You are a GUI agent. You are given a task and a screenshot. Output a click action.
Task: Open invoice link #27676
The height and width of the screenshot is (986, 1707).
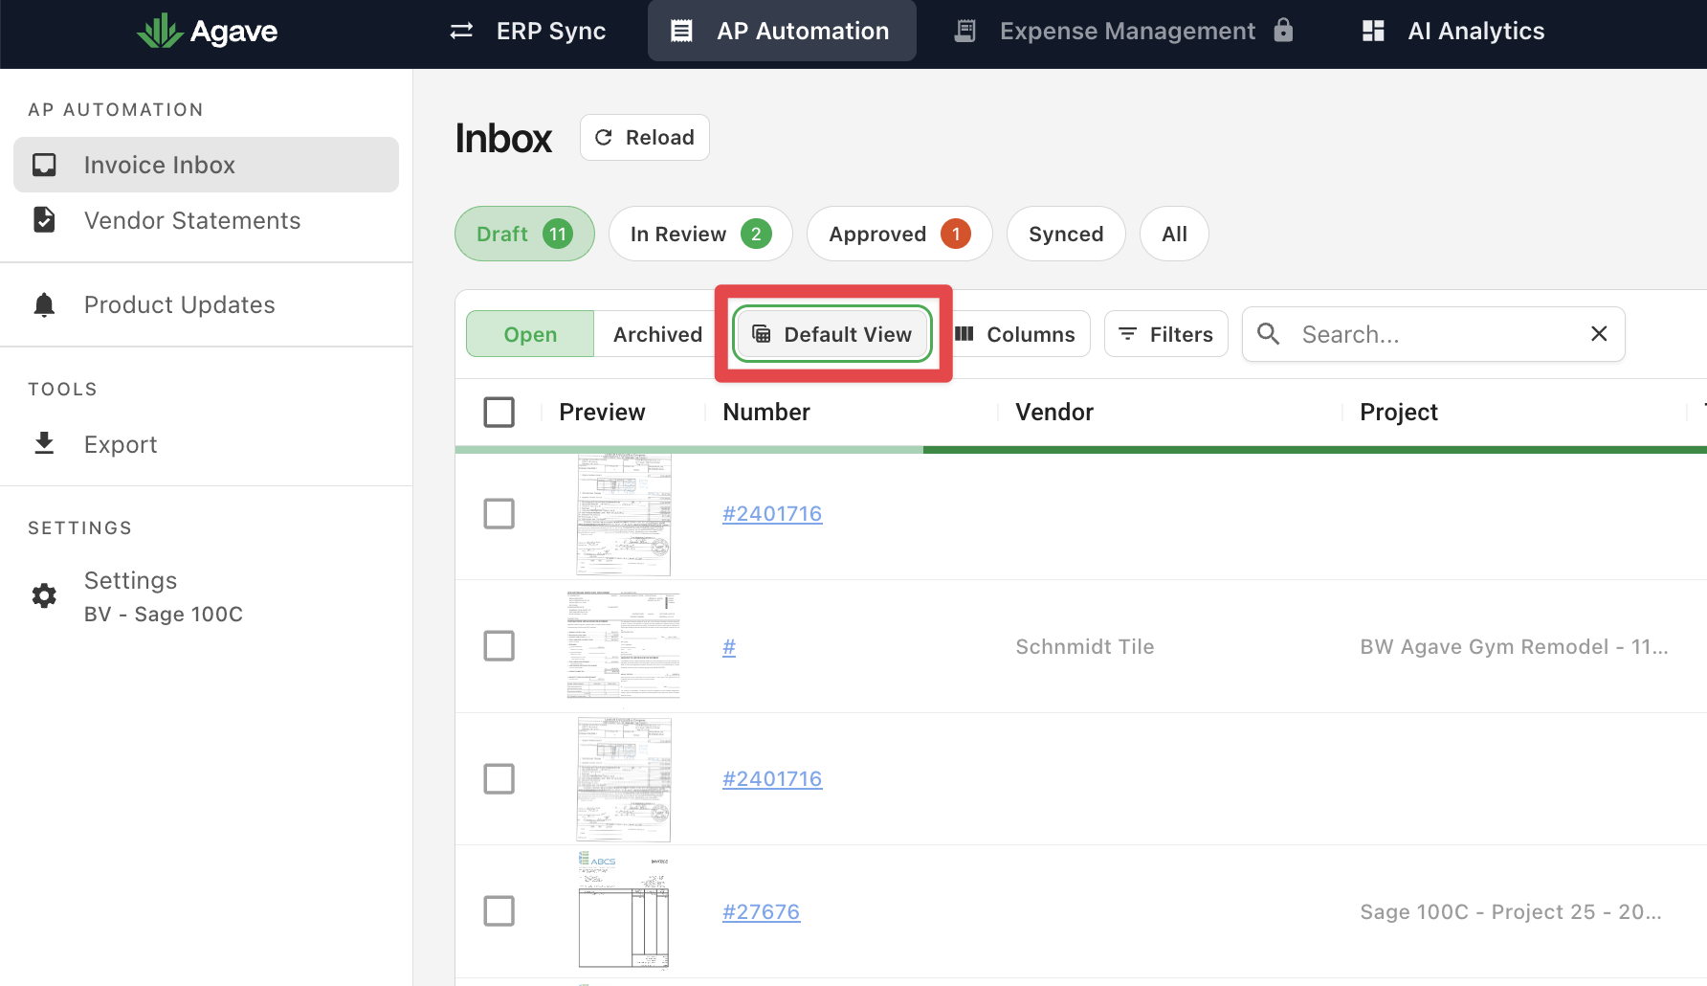point(761,912)
